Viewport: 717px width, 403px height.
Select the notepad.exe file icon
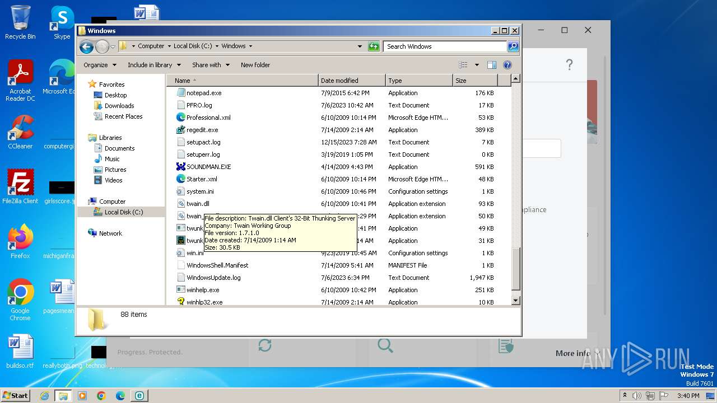[180, 93]
